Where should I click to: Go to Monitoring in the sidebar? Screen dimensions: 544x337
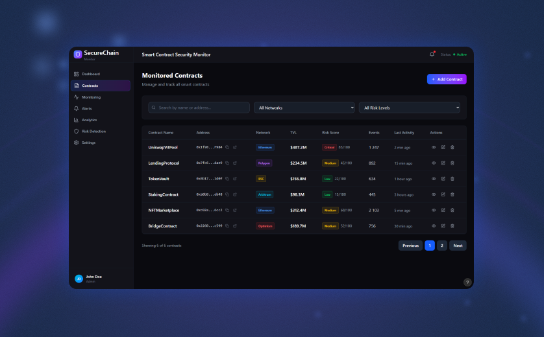(x=91, y=97)
